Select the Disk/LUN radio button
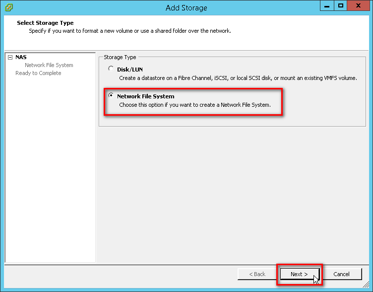373x292 pixels. 111,69
